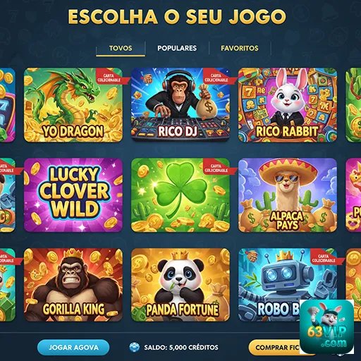Click the 63VIP.com rabbit logo
Viewport: 361px width, 361px height.
(326, 326)
